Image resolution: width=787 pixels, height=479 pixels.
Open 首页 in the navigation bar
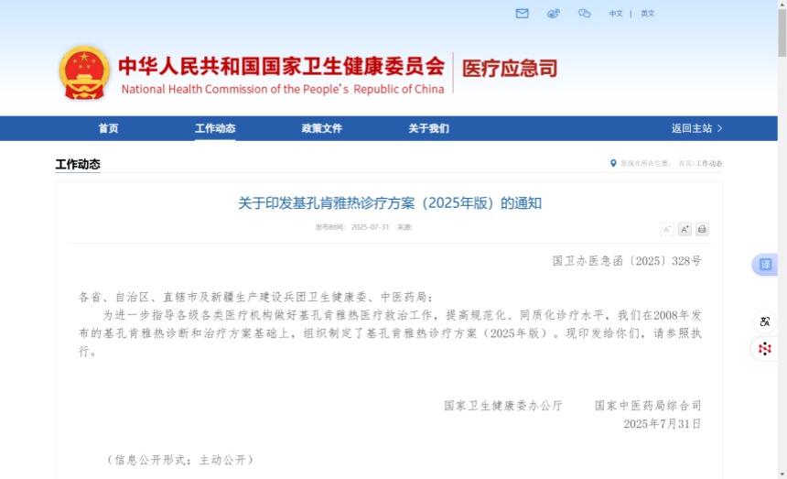coord(108,128)
